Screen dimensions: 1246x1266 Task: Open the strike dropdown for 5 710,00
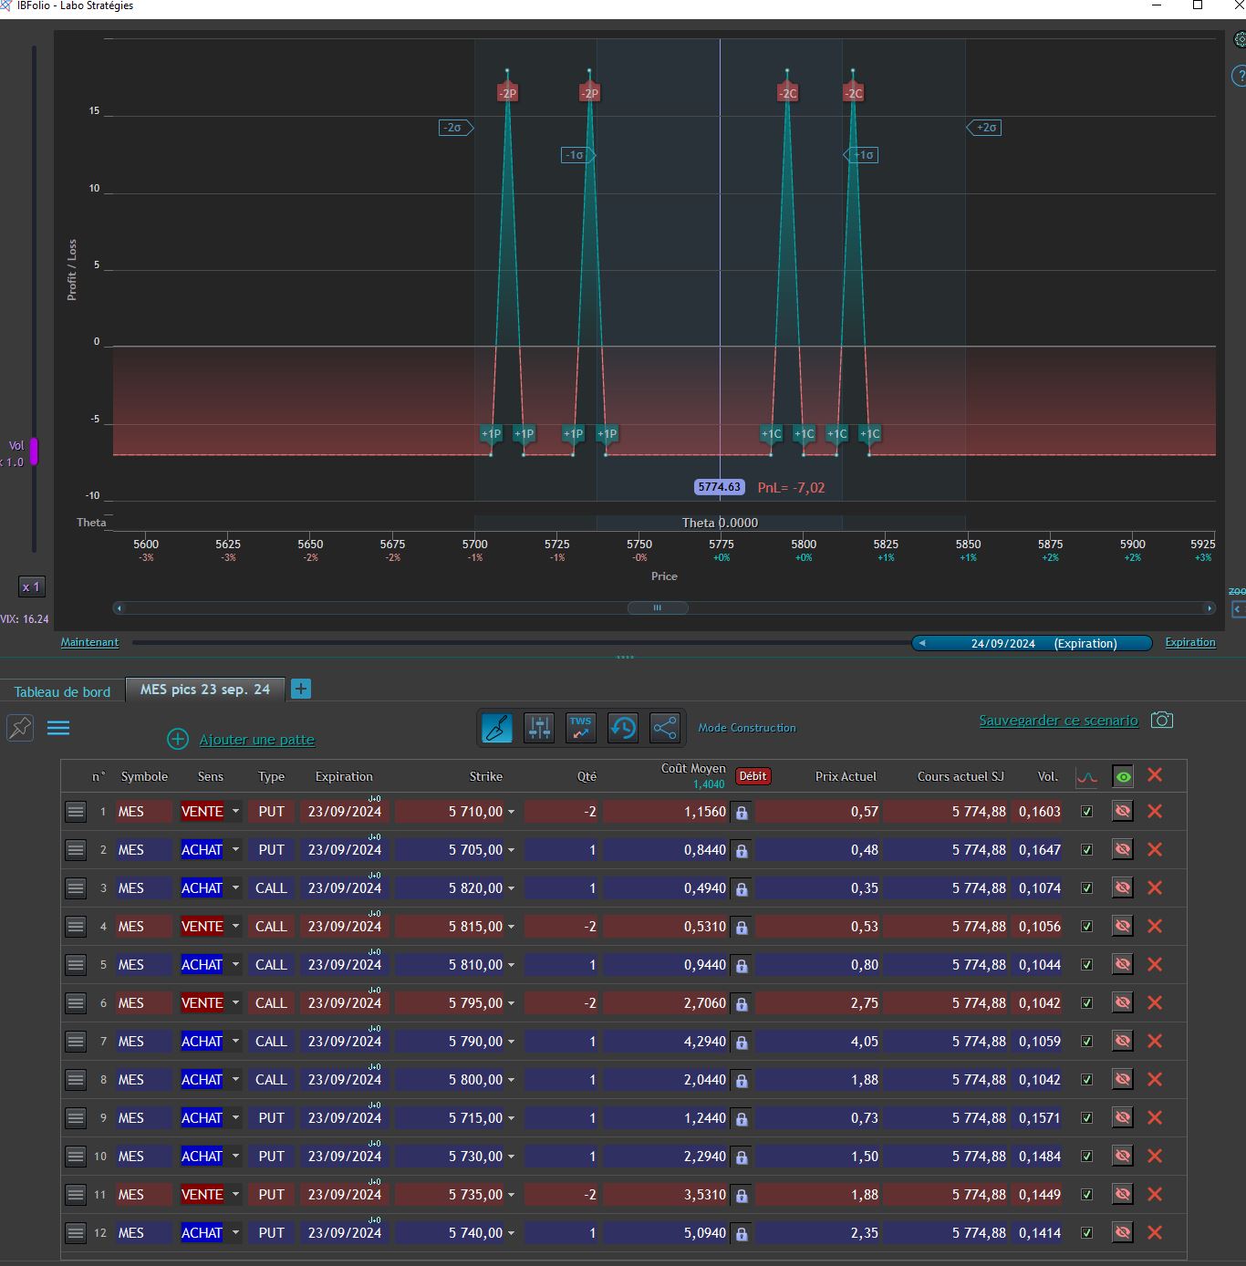point(511,812)
